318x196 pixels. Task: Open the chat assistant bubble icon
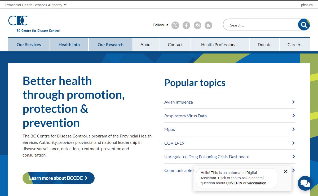[x=305, y=183]
